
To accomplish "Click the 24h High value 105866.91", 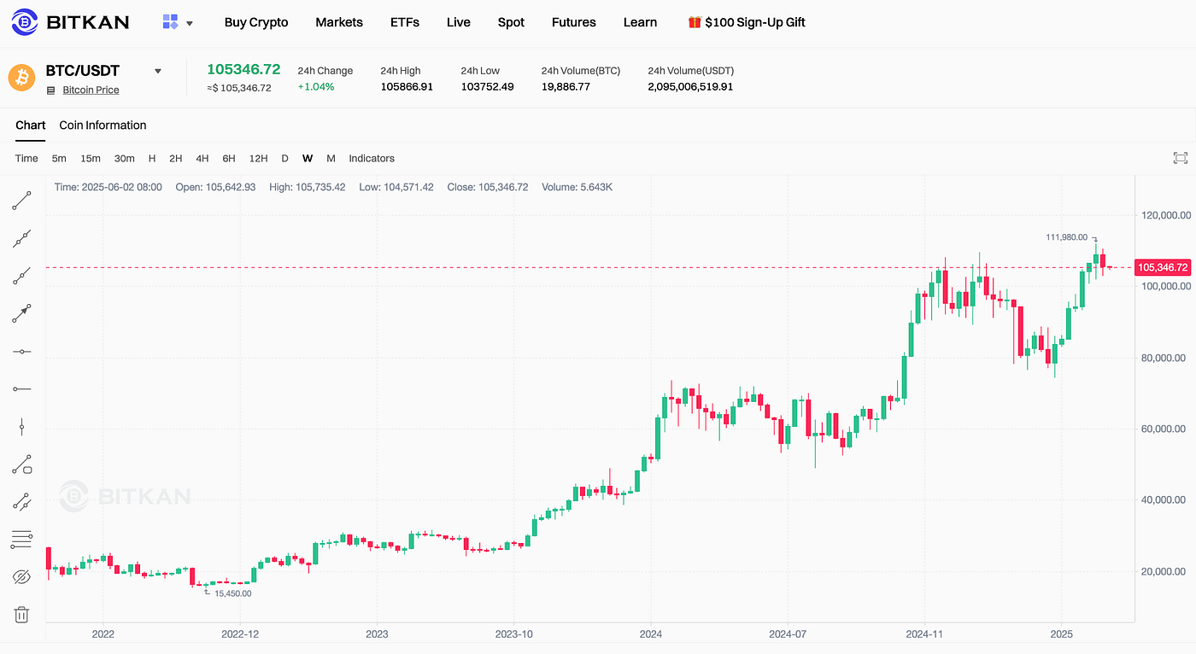I will coord(407,87).
